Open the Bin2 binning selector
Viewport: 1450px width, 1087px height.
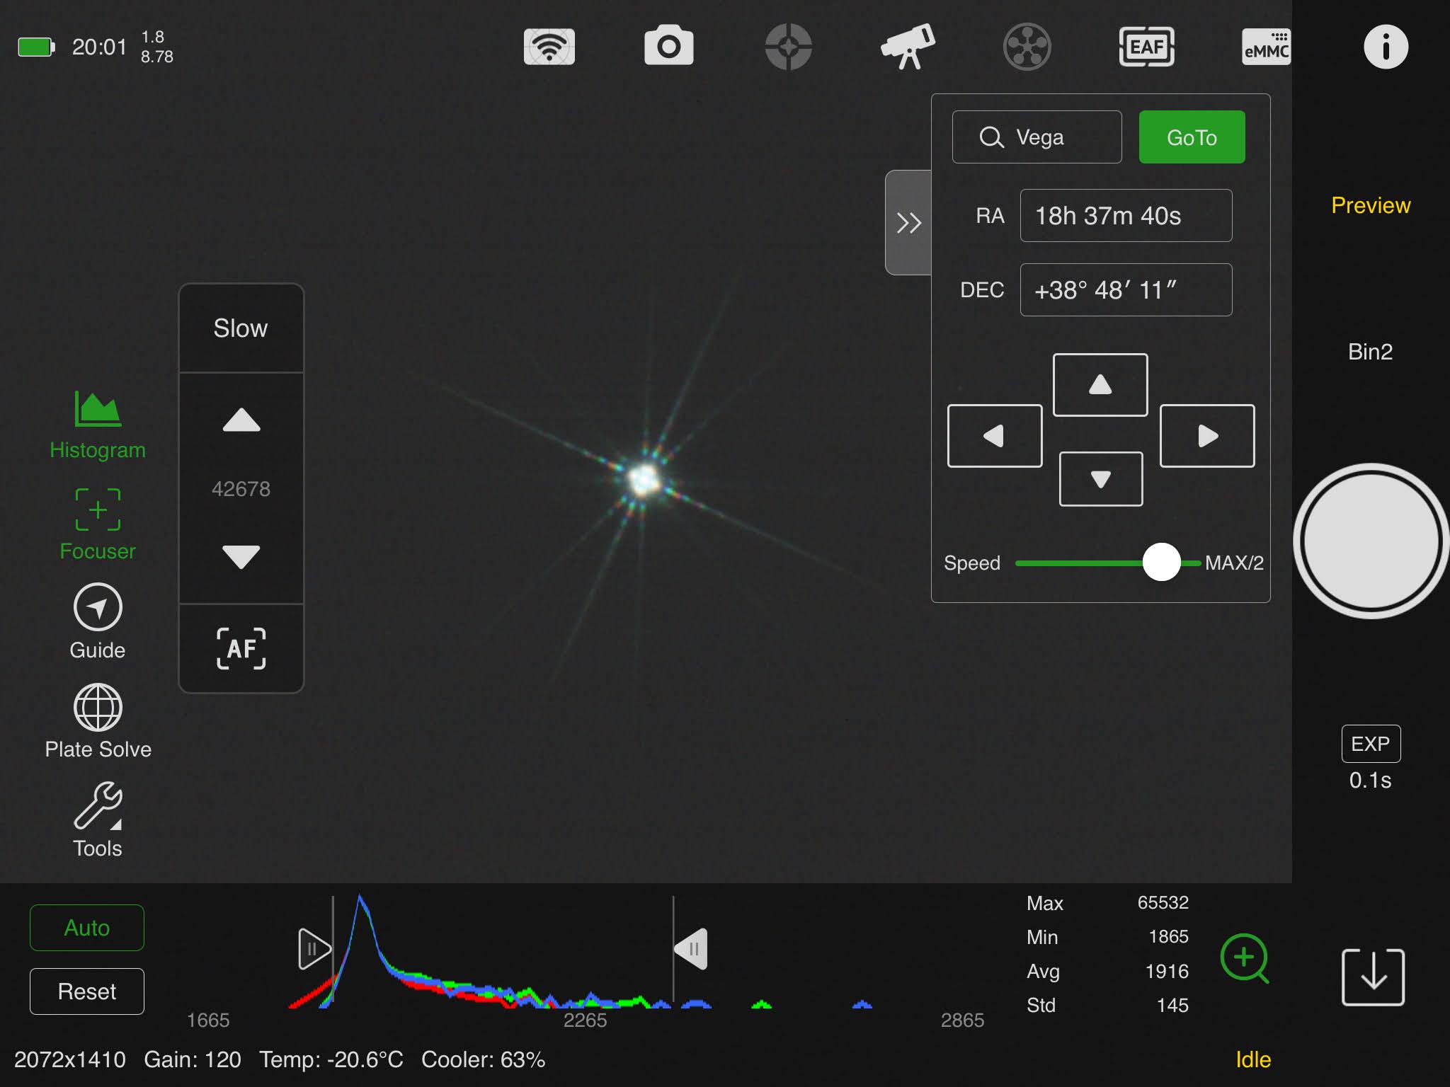(1370, 352)
